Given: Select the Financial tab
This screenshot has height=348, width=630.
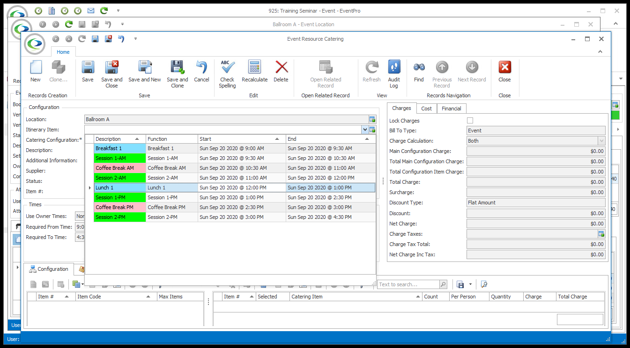Looking at the screenshot, I should tap(452, 108).
